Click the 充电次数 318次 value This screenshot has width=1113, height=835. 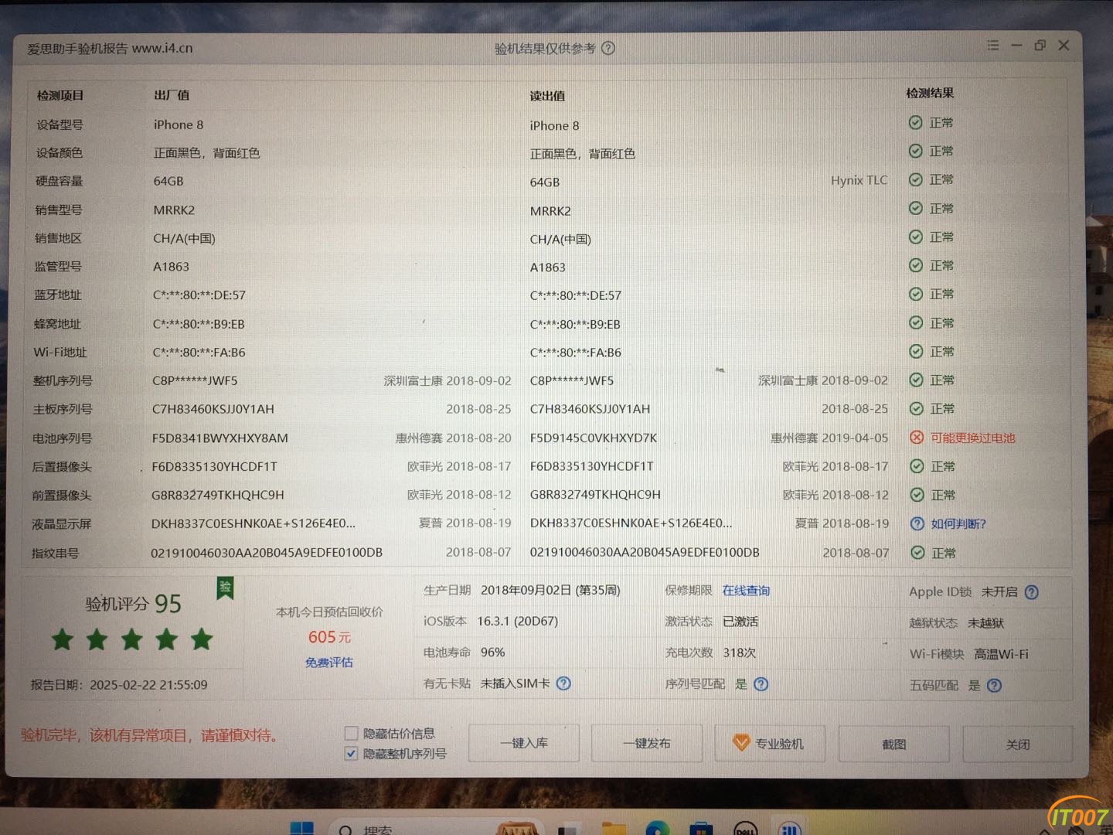coord(739,653)
